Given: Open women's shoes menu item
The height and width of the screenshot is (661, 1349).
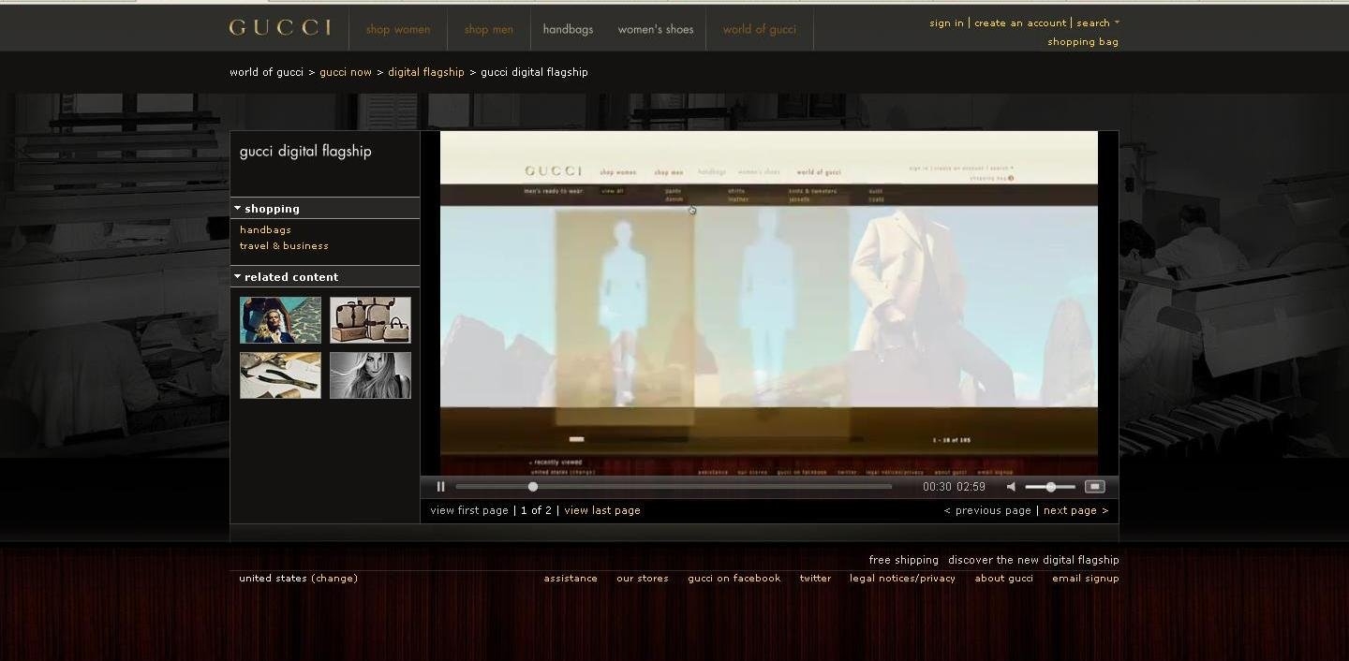Looking at the screenshot, I should click(x=656, y=29).
